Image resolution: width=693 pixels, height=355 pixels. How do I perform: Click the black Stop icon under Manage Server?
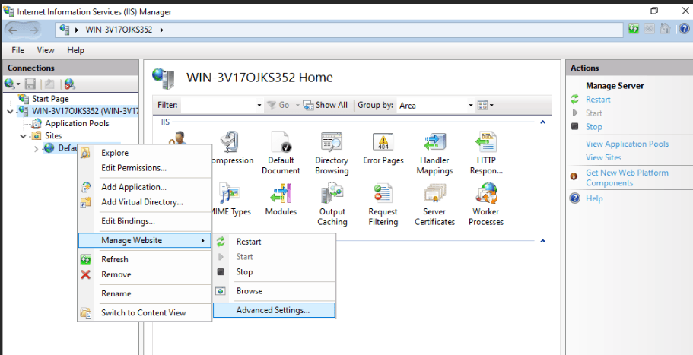(574, 127)
